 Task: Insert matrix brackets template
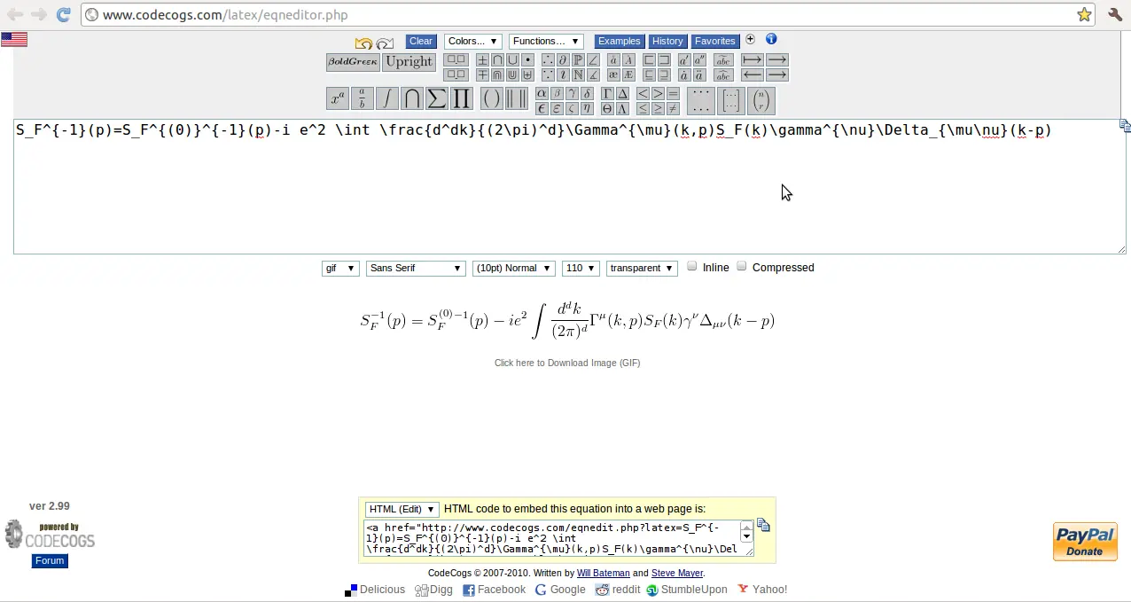730,100
